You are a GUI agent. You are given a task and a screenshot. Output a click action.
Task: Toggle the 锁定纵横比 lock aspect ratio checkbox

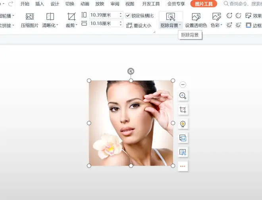[128, 16]
